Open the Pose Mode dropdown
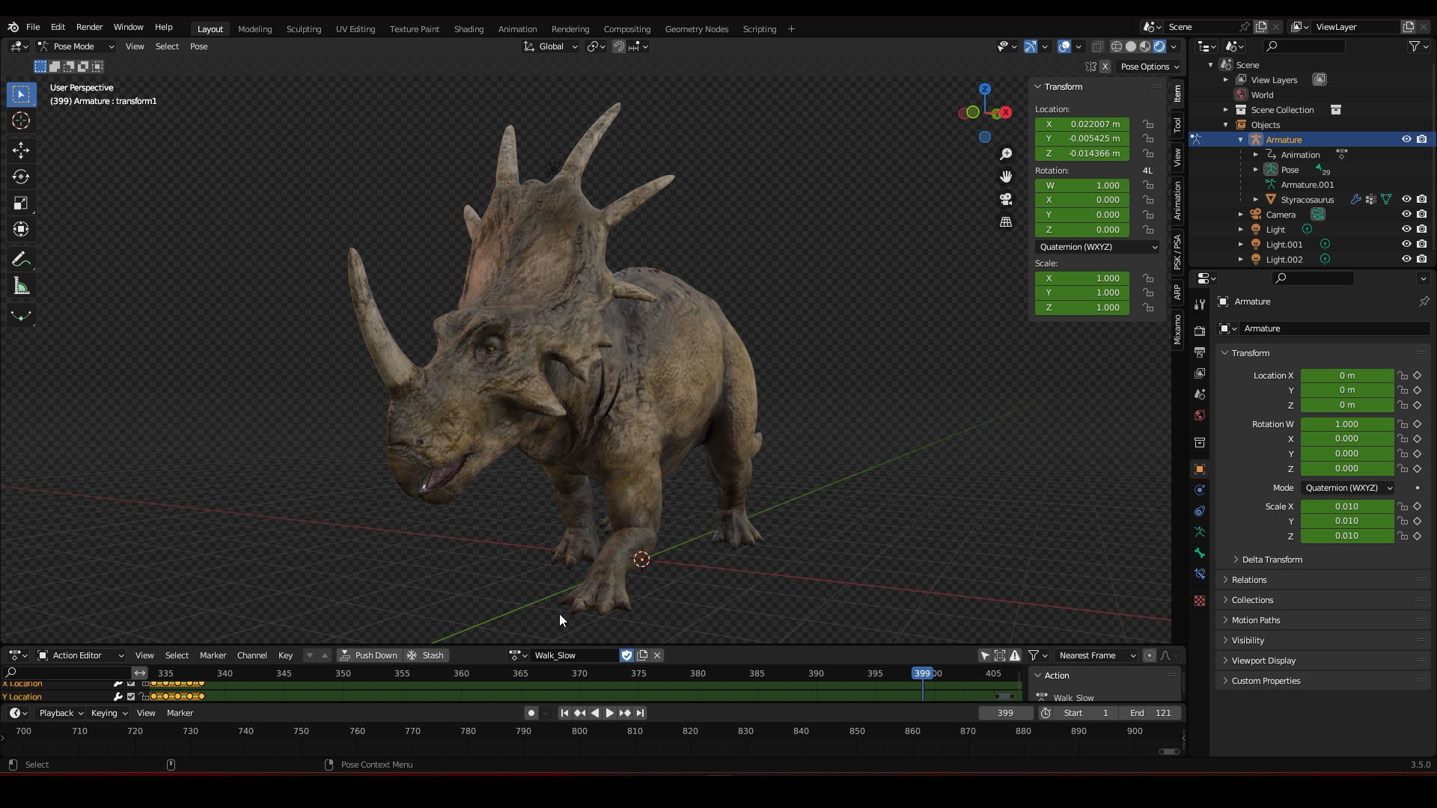Viewport: 1437px width, 808px height. [x=76, y=46]
